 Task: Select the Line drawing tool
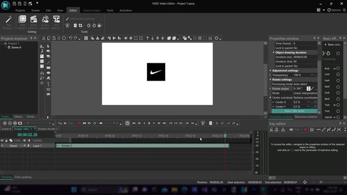click(48, 63)
